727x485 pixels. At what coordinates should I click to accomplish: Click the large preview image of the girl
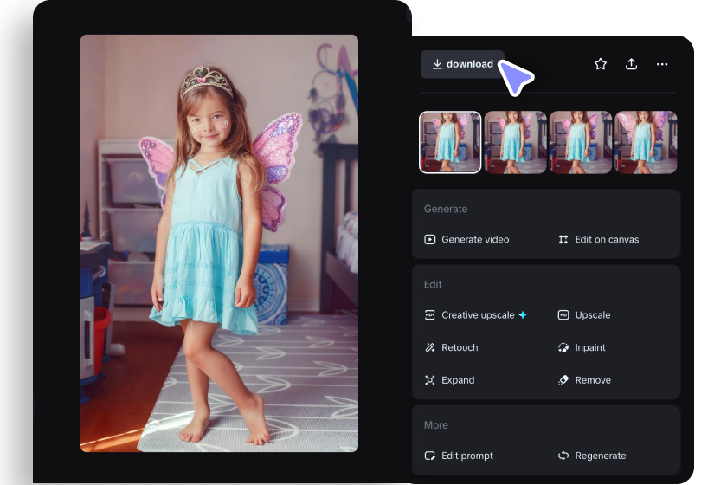point(219,243)
